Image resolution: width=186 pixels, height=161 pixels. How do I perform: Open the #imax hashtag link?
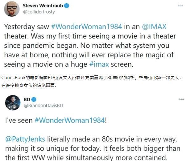pyautogui.click(x=99, y=64)
